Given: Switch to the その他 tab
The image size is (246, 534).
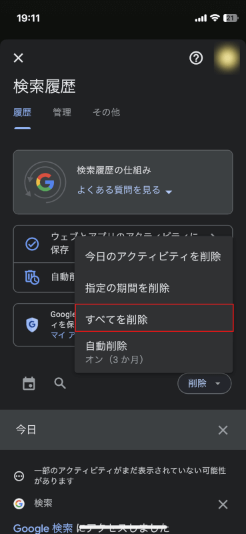Looking at the screenshot, I should pos(106,112).
